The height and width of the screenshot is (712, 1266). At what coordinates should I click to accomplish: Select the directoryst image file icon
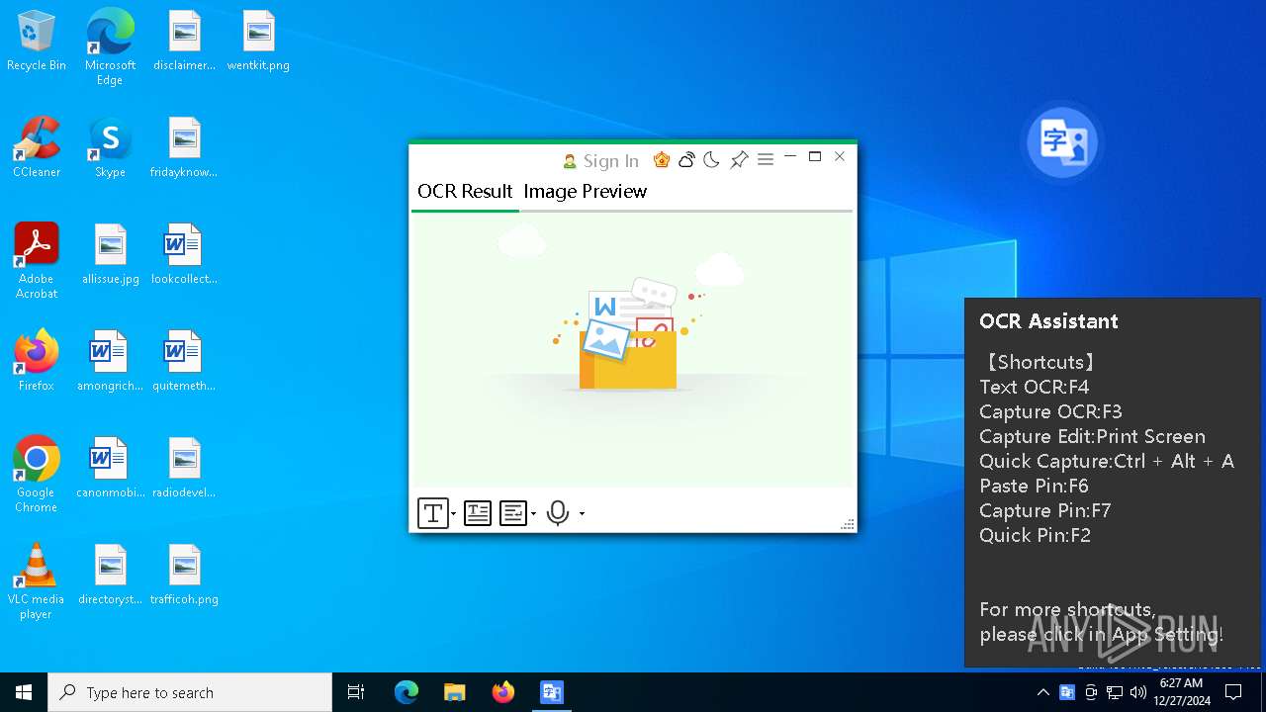(110, 576)
